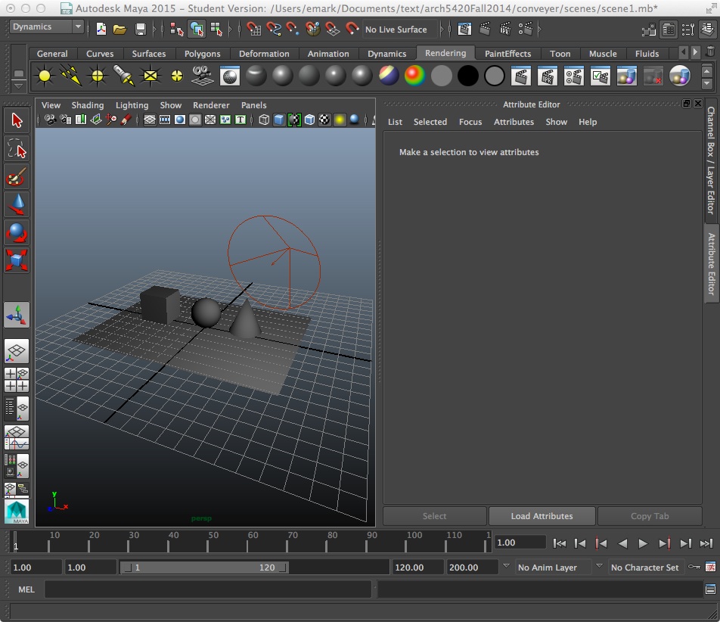Snap to points magnet icon

click(x=293, y=30)
